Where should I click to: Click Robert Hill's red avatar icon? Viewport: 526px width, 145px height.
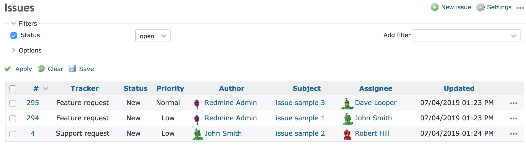(347, 135)
